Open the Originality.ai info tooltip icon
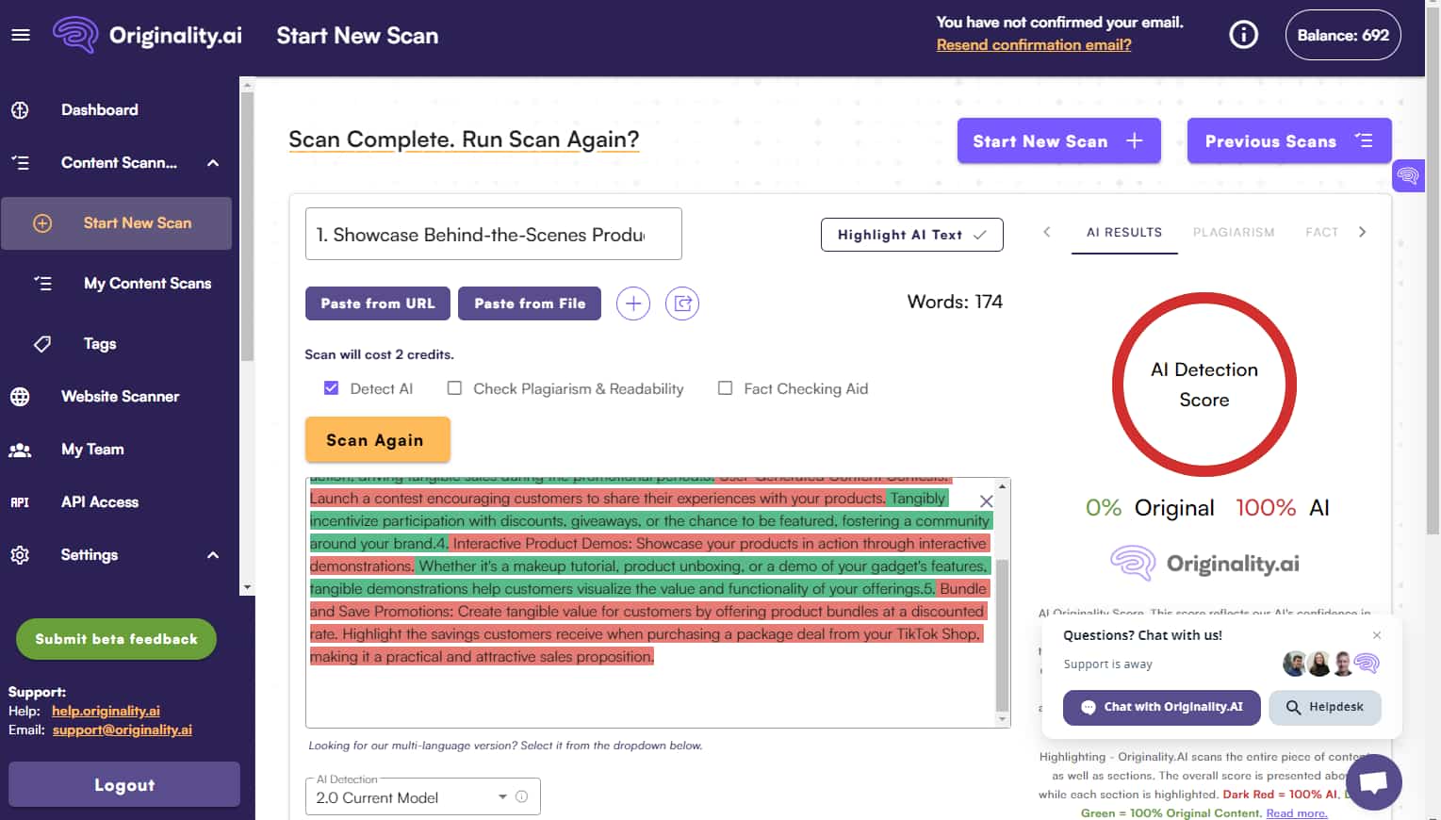This screenshot has width=1441, height=820. pos(1243,34)
